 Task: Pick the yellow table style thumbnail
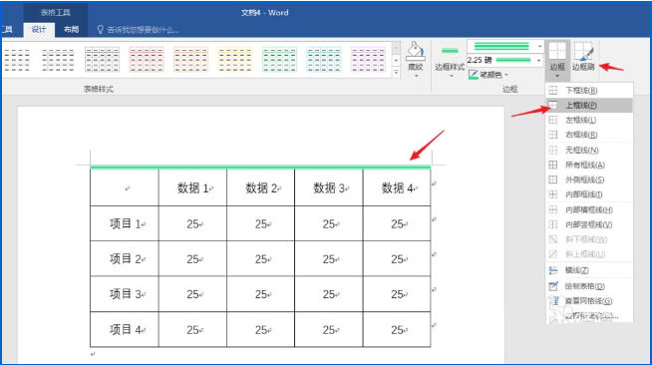click(x=235, y=60)
